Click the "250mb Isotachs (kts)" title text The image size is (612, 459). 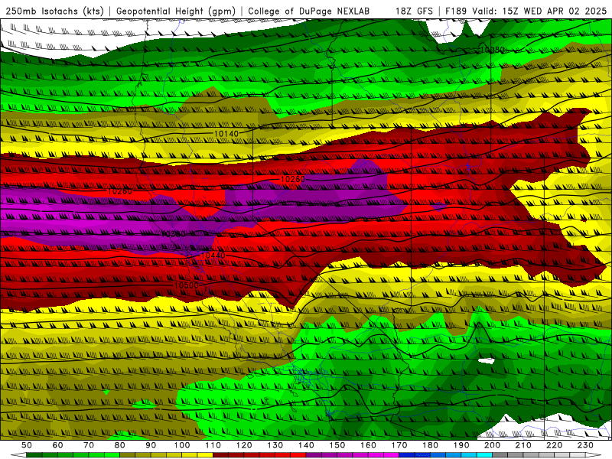pyautogui.click(x=55, y=11)
